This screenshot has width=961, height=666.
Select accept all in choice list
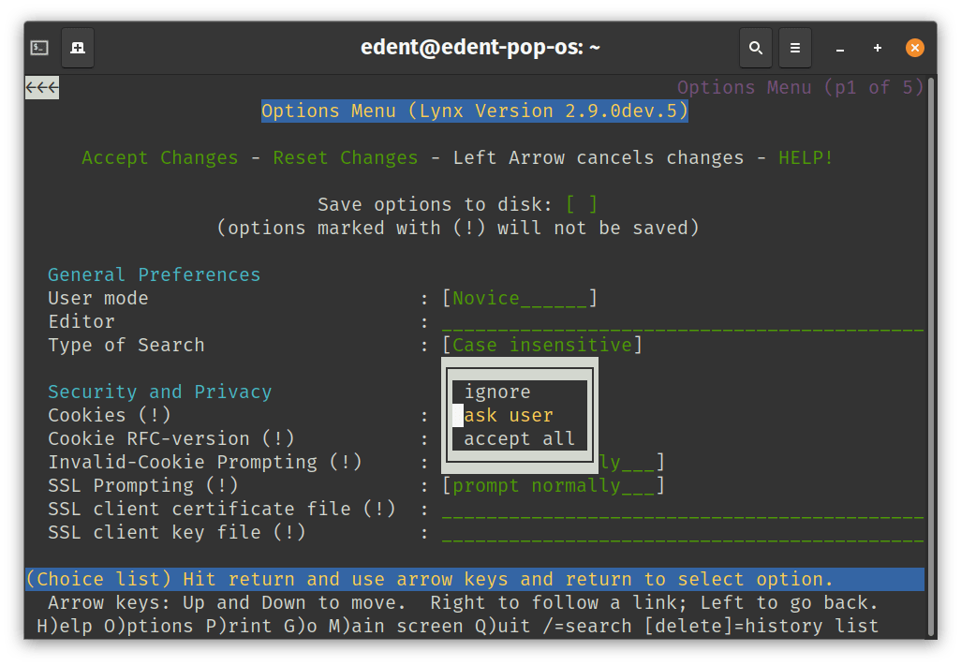(520, 438)
